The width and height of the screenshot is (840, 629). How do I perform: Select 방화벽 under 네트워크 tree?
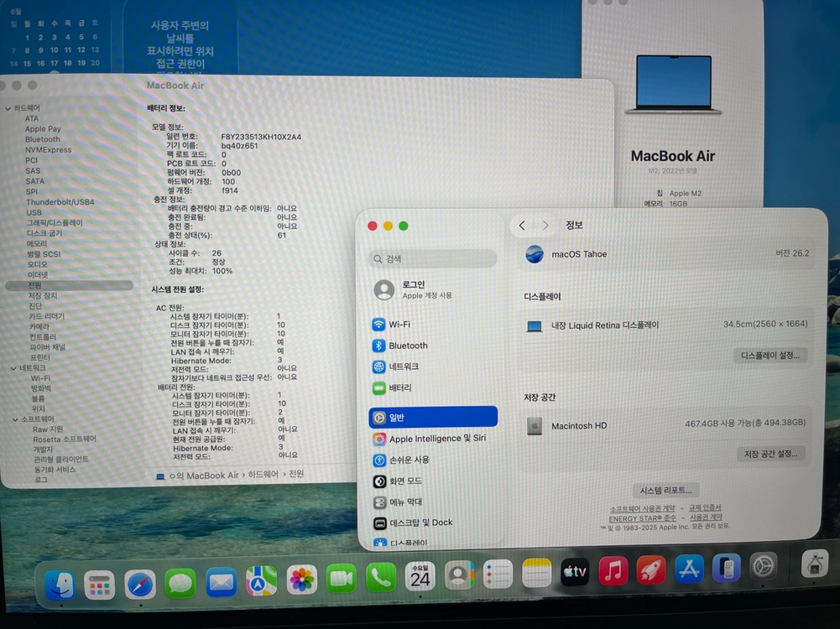click(41, 388)
